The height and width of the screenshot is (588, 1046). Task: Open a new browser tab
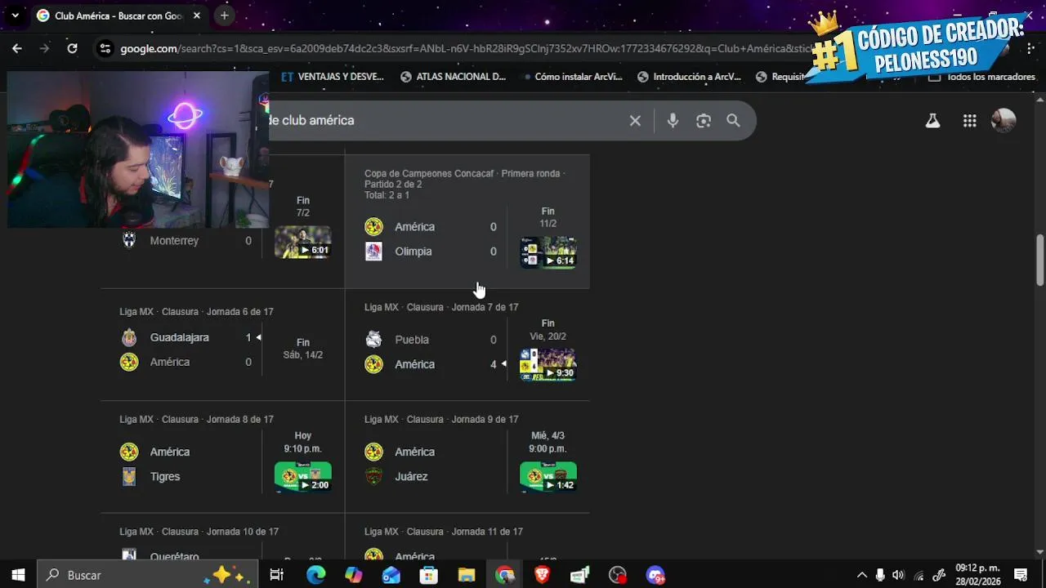click(224, 16)
